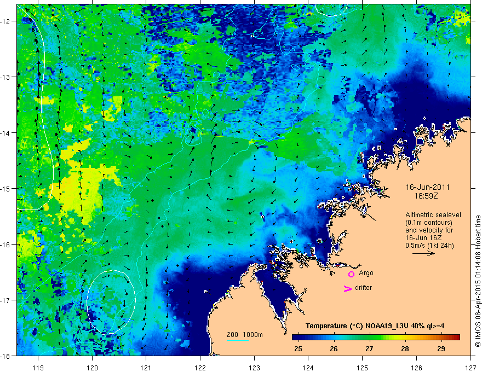
Task: Click the 'drifter' legend label
Action: (363, 288)
